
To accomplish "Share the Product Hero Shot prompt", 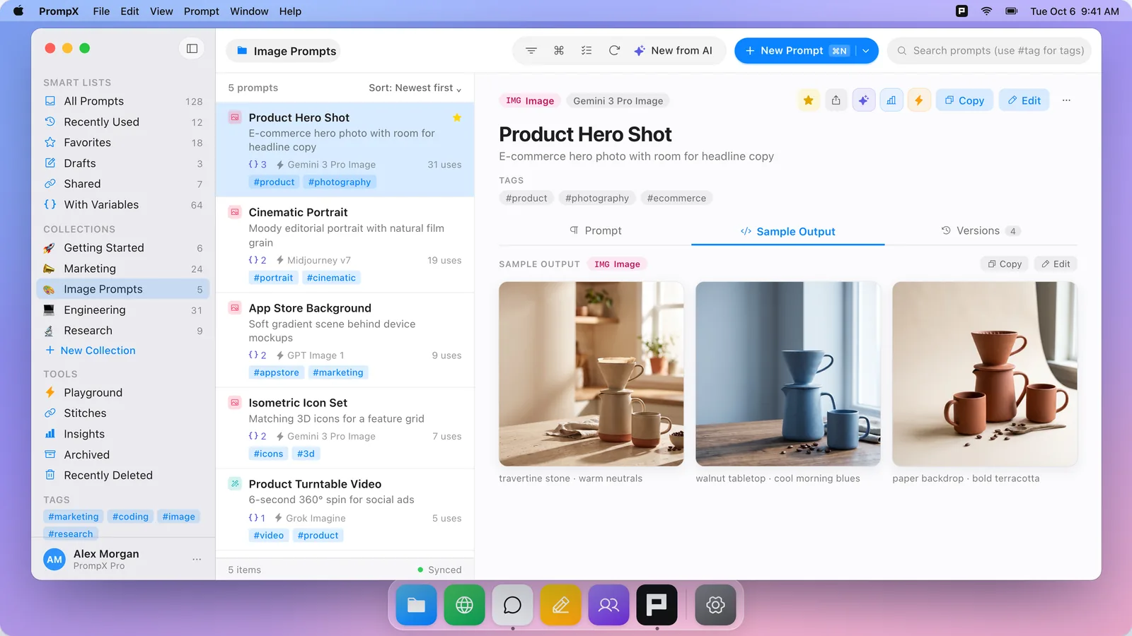I will coord(836,100).
